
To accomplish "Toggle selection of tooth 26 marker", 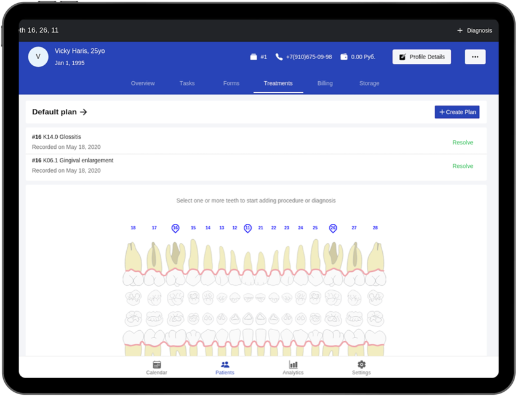I will (333, 228).
